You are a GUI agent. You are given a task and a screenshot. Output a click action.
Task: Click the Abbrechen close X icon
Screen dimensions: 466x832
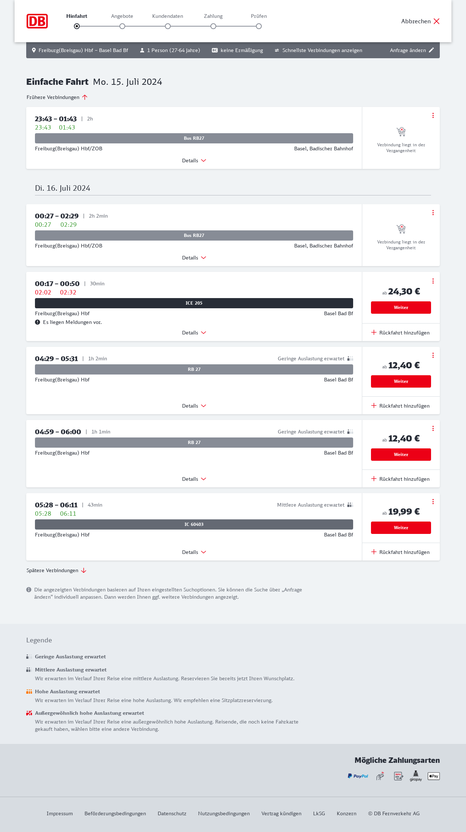437,21
